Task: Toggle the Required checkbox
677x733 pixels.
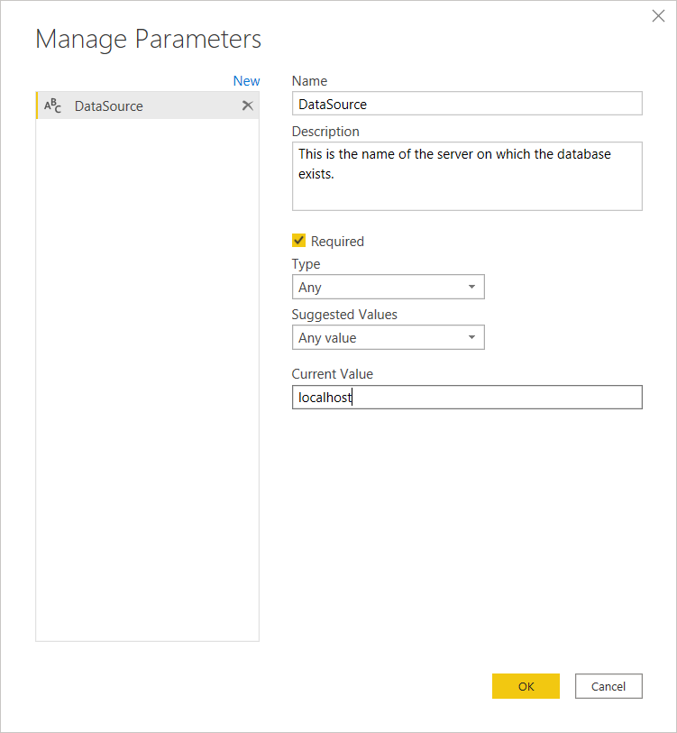Action: click(298, 241)
